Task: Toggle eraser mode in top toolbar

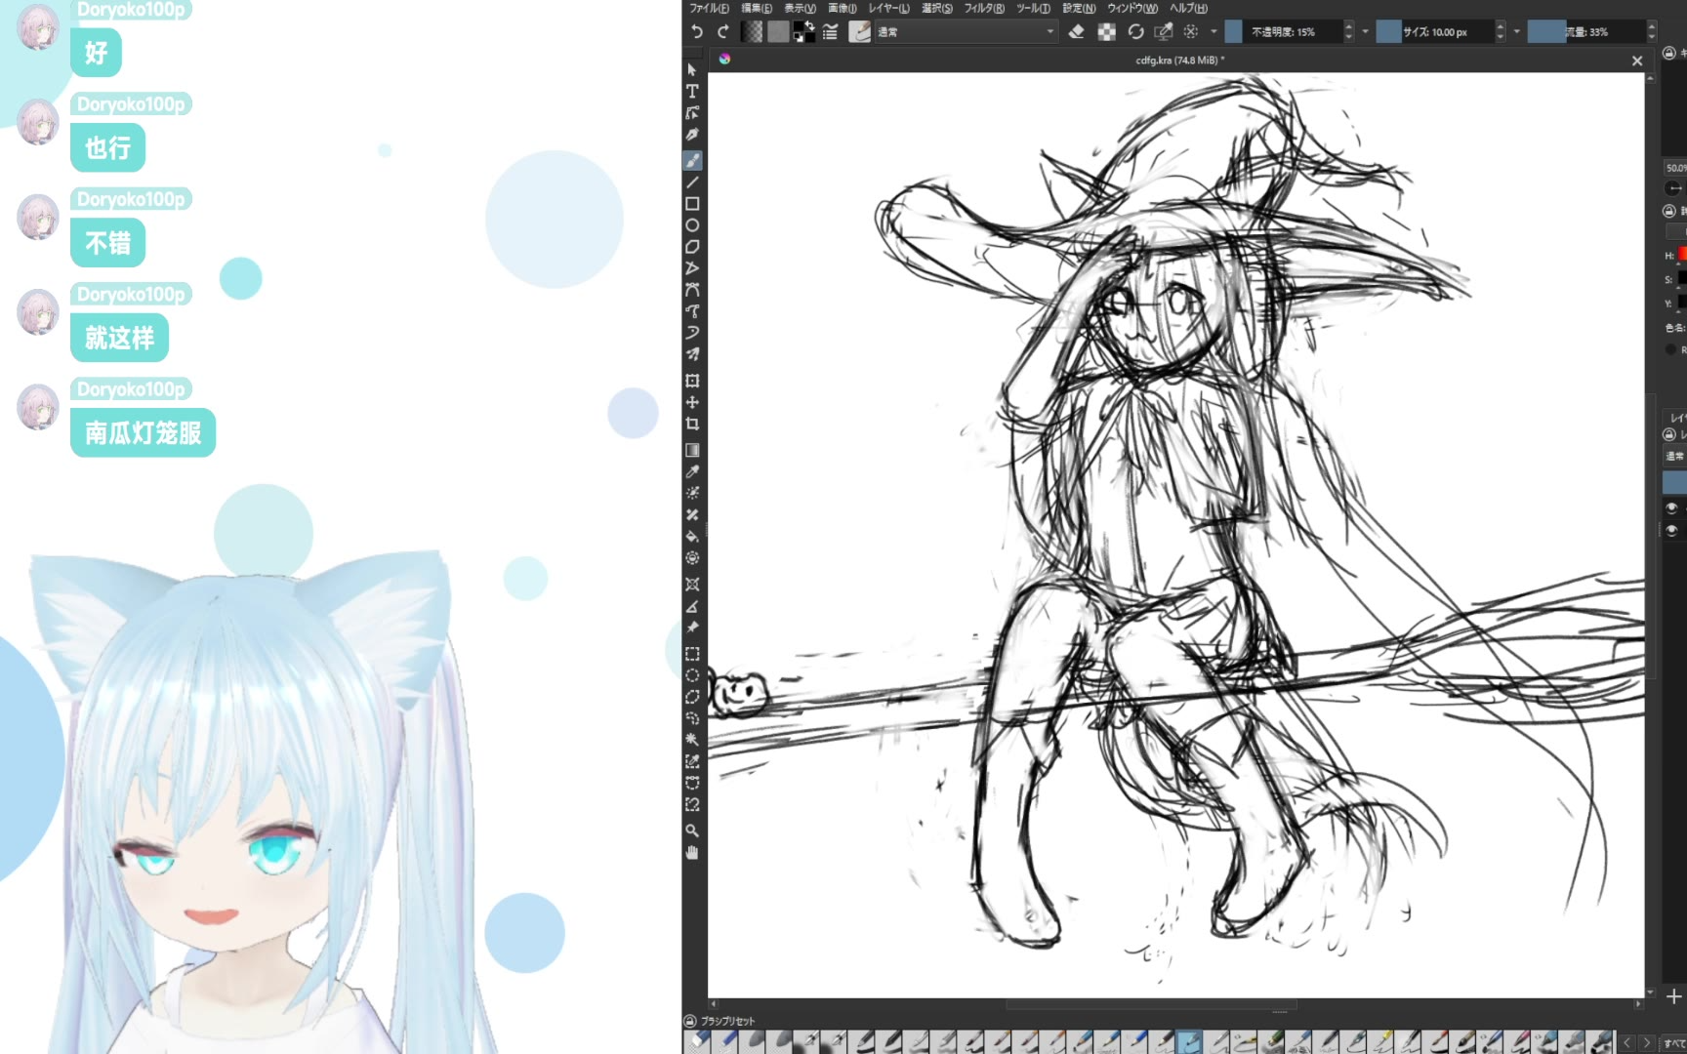Action: tap(1076, 32)
